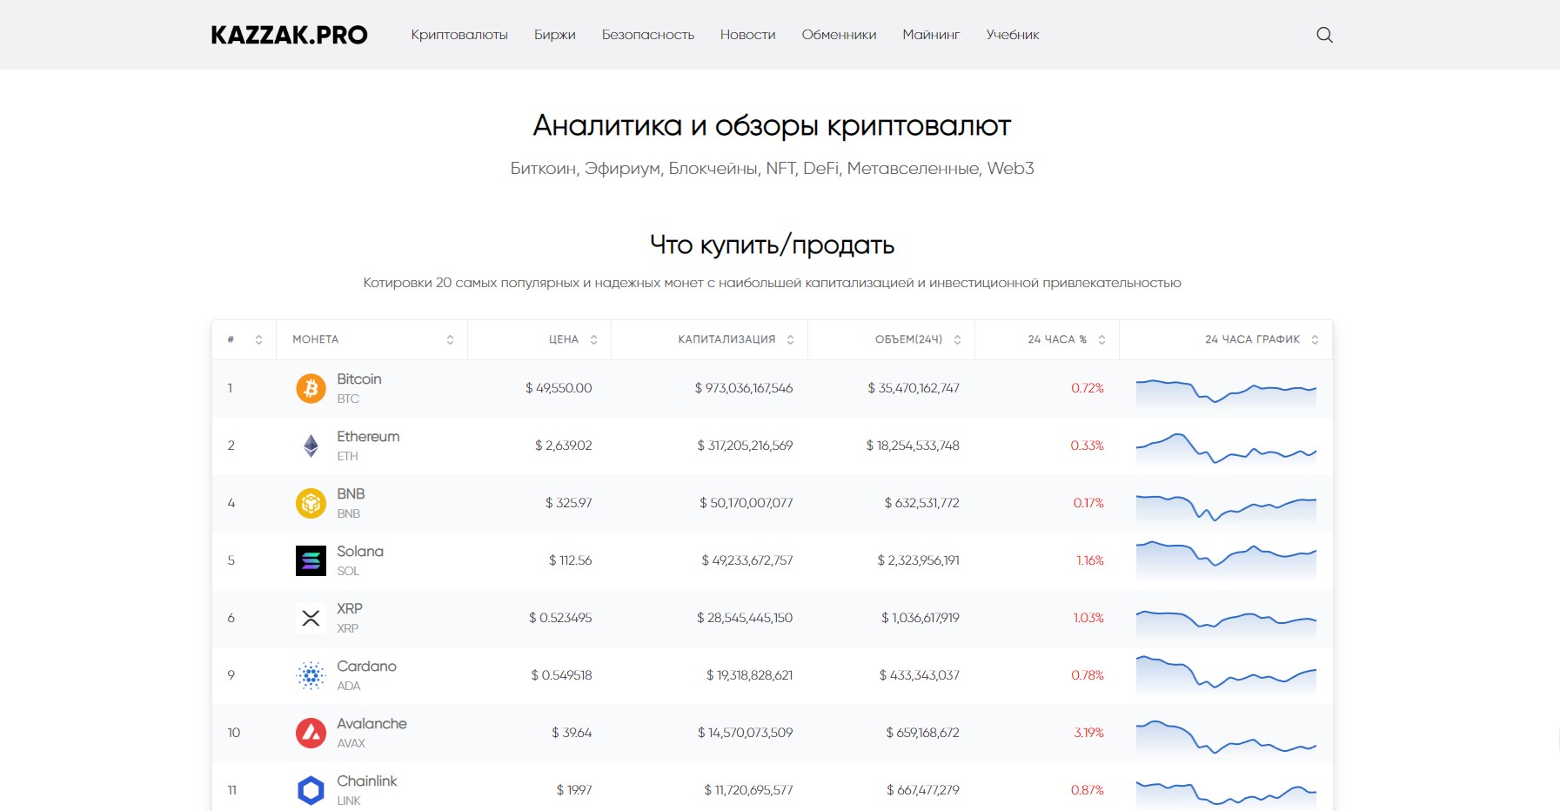Click the Solana 24-hour chart
Image resolution: width=1560 pixels, height=811 pixels.
click(x=1226, y=561)
